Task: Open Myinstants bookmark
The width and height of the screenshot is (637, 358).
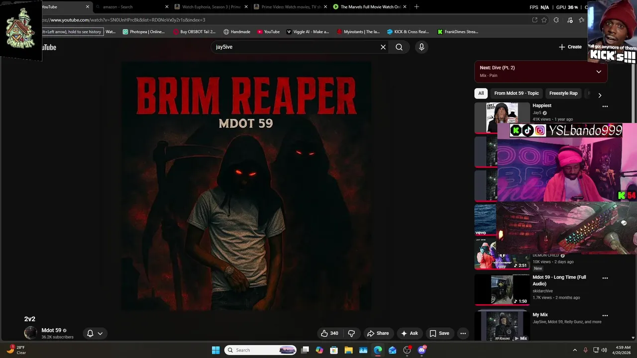Action: pyautogui.click(x=358, y=32)
